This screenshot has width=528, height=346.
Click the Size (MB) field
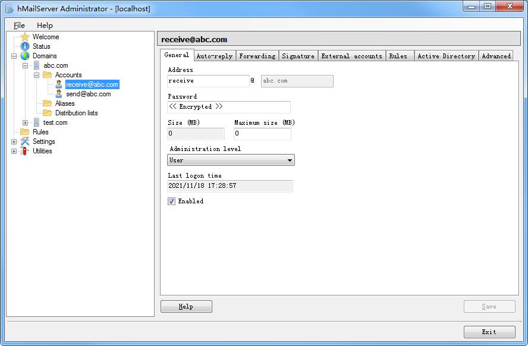[196, 134]
